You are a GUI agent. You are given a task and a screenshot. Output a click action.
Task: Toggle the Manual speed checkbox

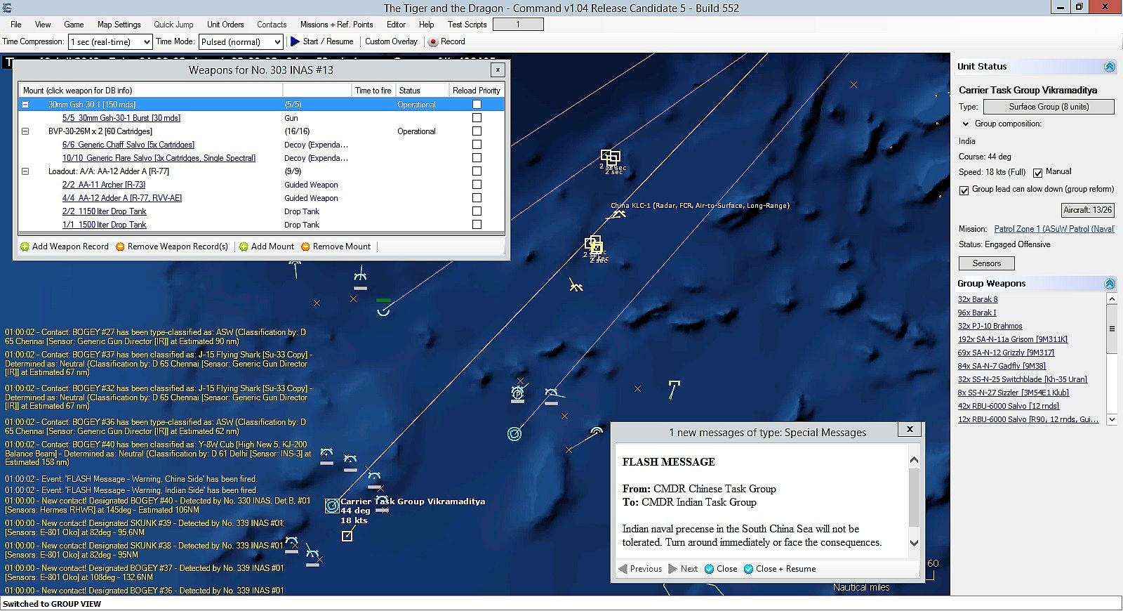click(x=1037, y=173)
